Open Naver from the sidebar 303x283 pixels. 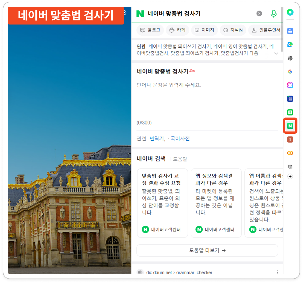pyautogui.click(x=290, y=126)
